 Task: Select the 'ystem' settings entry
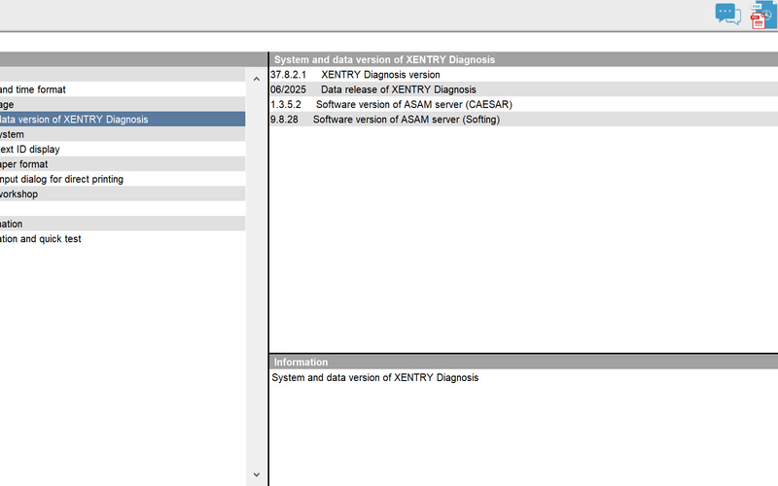123,134
